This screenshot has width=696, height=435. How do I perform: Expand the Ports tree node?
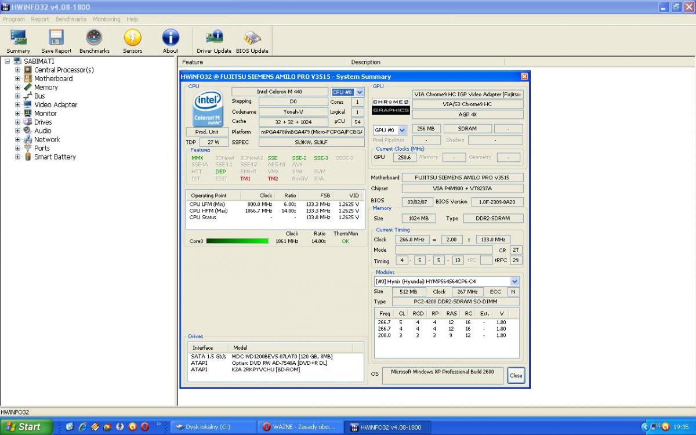(x=17, y=148)
